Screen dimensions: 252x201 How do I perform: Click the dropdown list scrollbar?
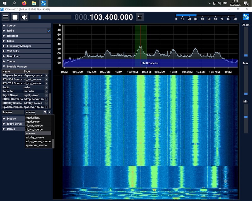[x=53, y=143]
